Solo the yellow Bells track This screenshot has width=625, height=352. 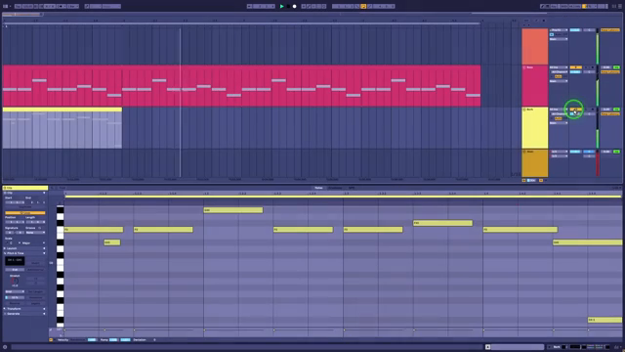tap(586, 110)
